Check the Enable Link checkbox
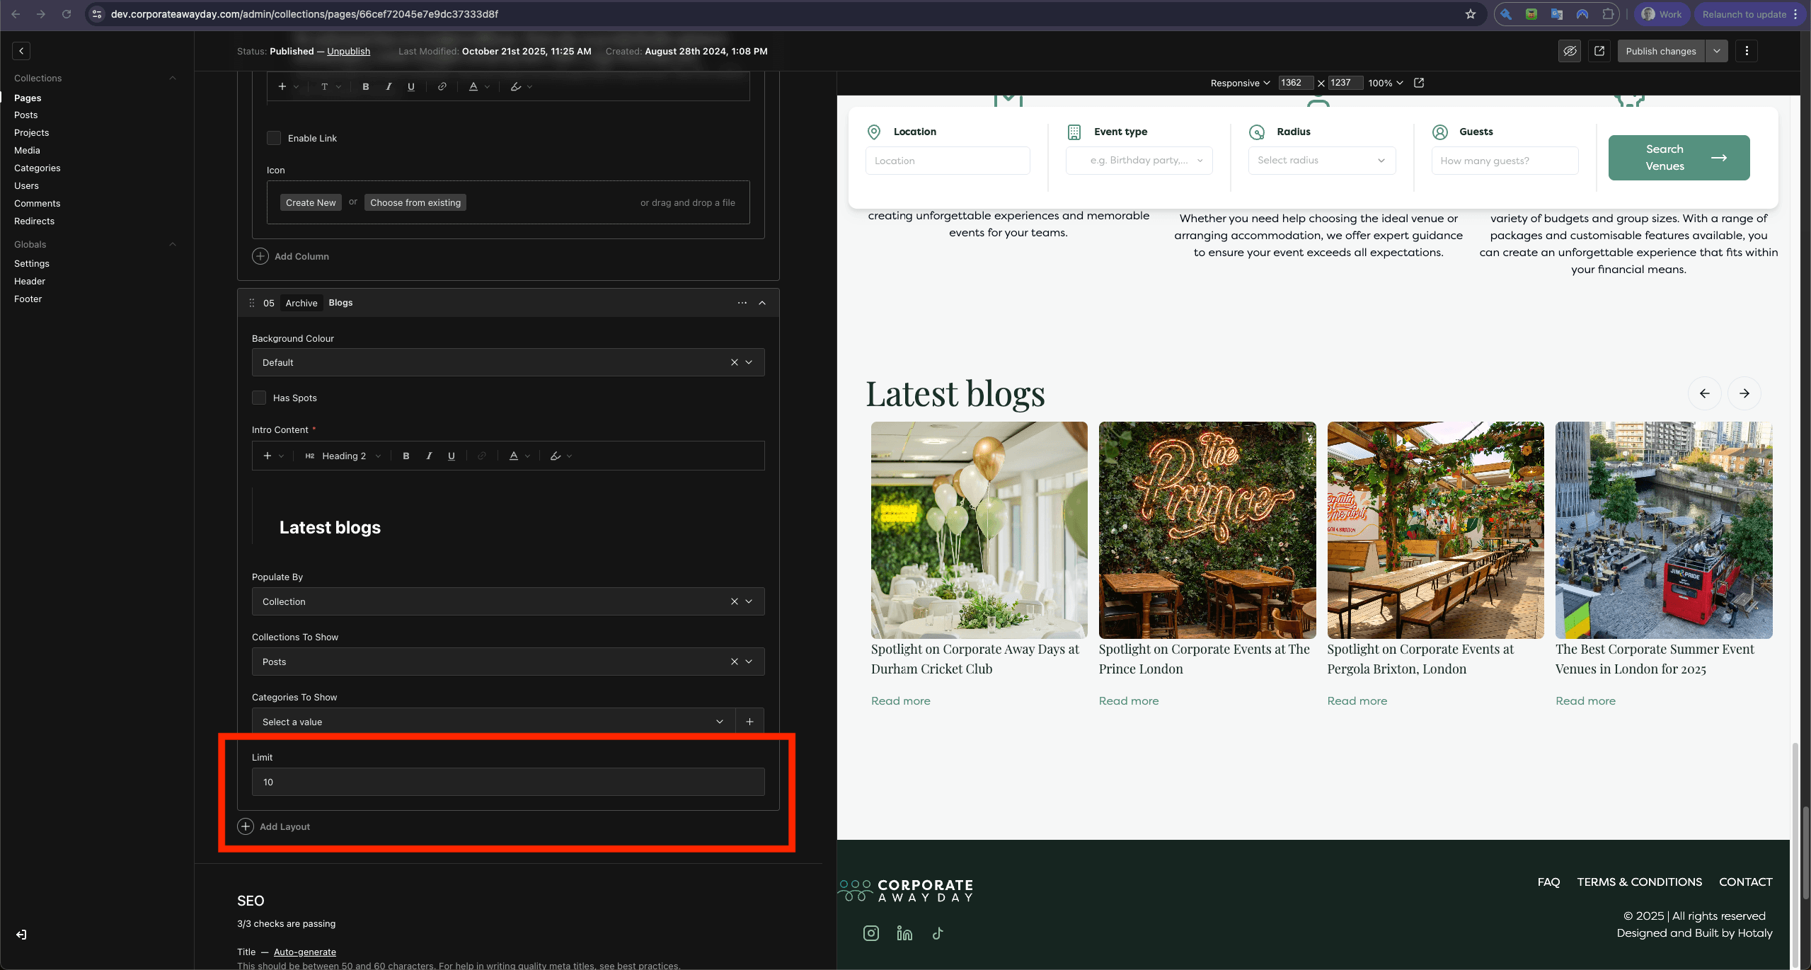 [x=274, y=138]
